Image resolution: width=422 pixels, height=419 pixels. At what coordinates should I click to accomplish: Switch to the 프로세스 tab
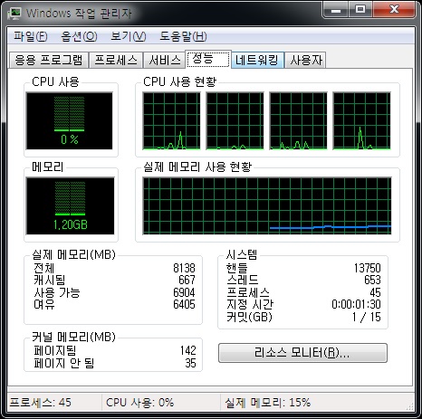click(x=116, y=60)
